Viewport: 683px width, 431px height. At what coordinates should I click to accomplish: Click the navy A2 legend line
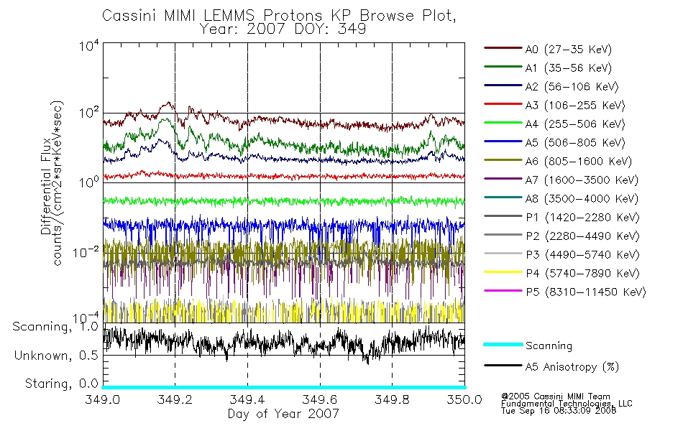pyautogui.click(x=503, y=85)
